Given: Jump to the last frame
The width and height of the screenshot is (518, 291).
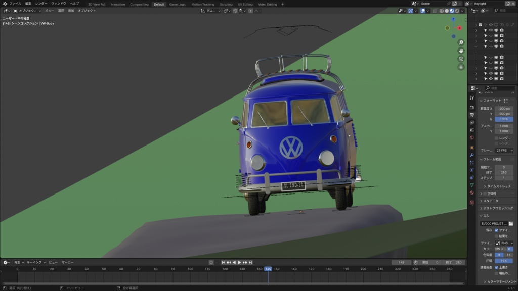Looking at the screenshot, I should [x=250, y=262].
